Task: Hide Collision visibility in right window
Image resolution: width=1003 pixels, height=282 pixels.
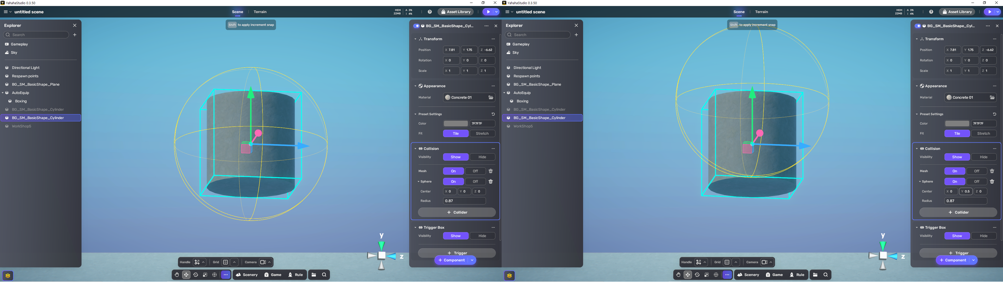Action: tap(983, 157)
